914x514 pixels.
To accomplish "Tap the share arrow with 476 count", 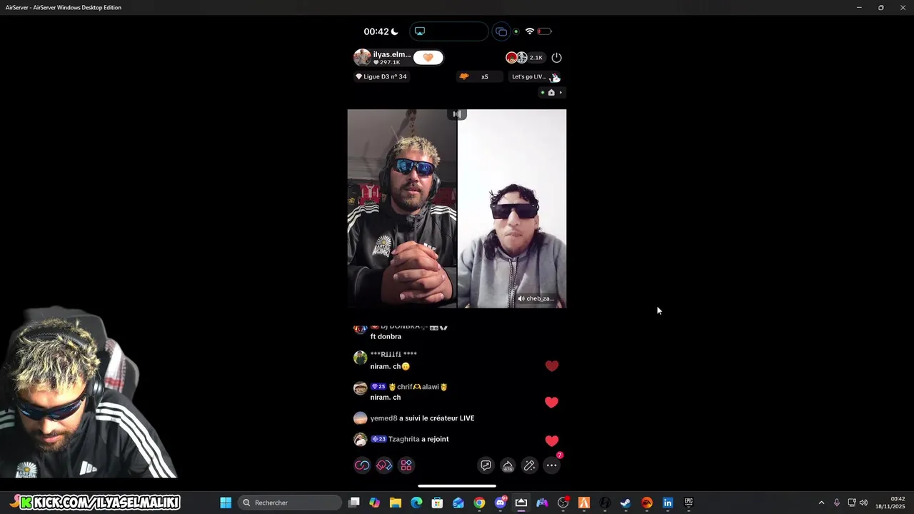I will [508, 465].
